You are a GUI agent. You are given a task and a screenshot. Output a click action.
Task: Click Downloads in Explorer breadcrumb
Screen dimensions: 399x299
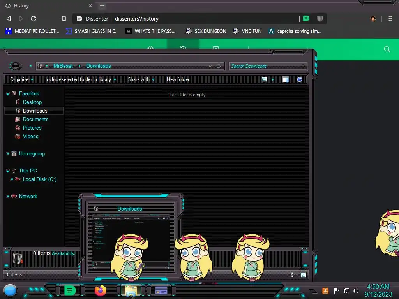(x=99, y=66)
